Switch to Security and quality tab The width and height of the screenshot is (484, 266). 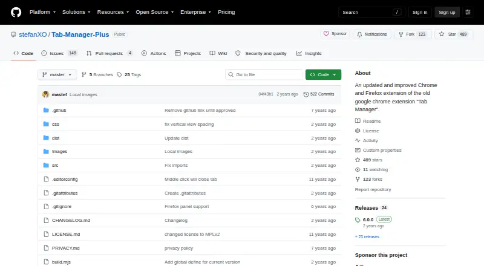tap(261, 53)
